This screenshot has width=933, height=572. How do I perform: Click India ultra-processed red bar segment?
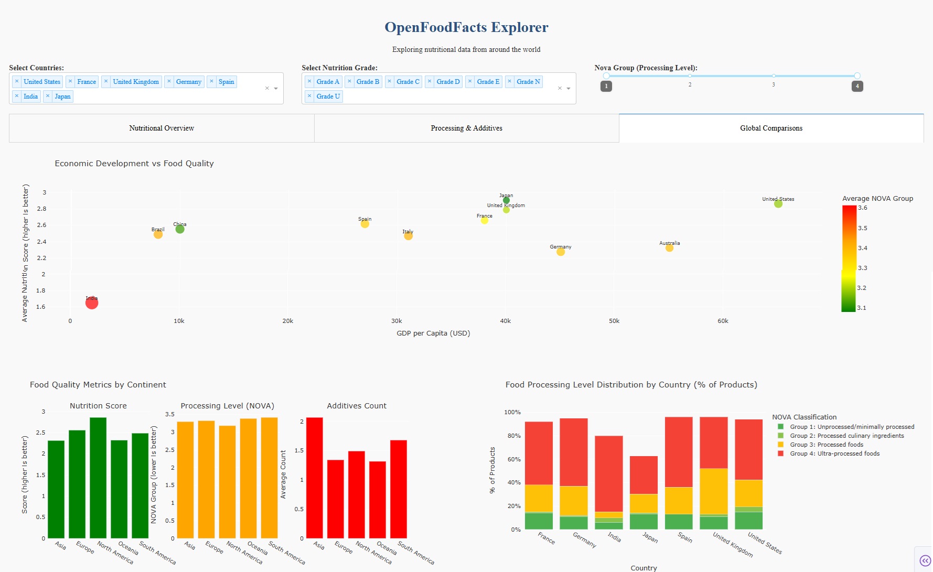(609, 474)
